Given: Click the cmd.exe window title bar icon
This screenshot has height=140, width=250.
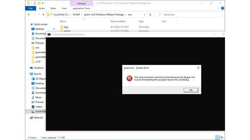Looking at the screenshot, I should coord(49,35).
